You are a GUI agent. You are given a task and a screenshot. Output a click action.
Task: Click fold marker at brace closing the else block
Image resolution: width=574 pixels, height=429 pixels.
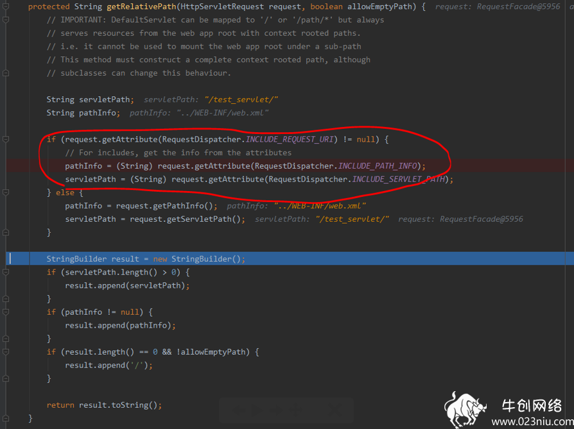click(6, 232)
